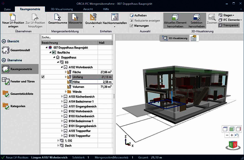This screenshot has width=244, height=160.
Task: Select red-edged cube view mode
Action: click(238, 129)
